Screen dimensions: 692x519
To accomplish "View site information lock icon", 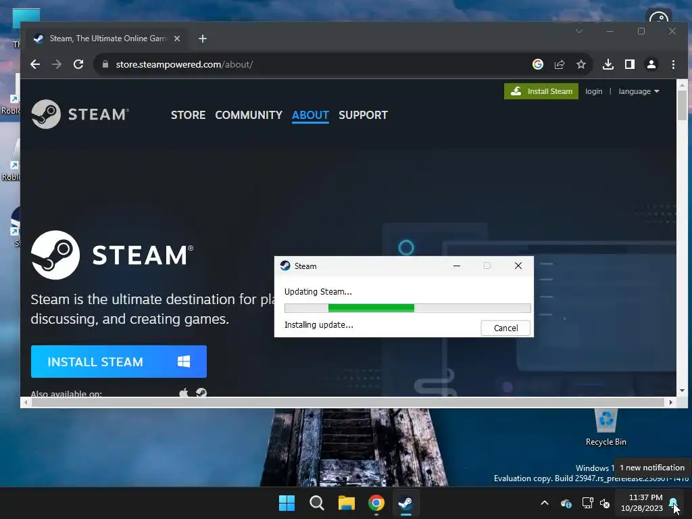I will tap(105, 64).
